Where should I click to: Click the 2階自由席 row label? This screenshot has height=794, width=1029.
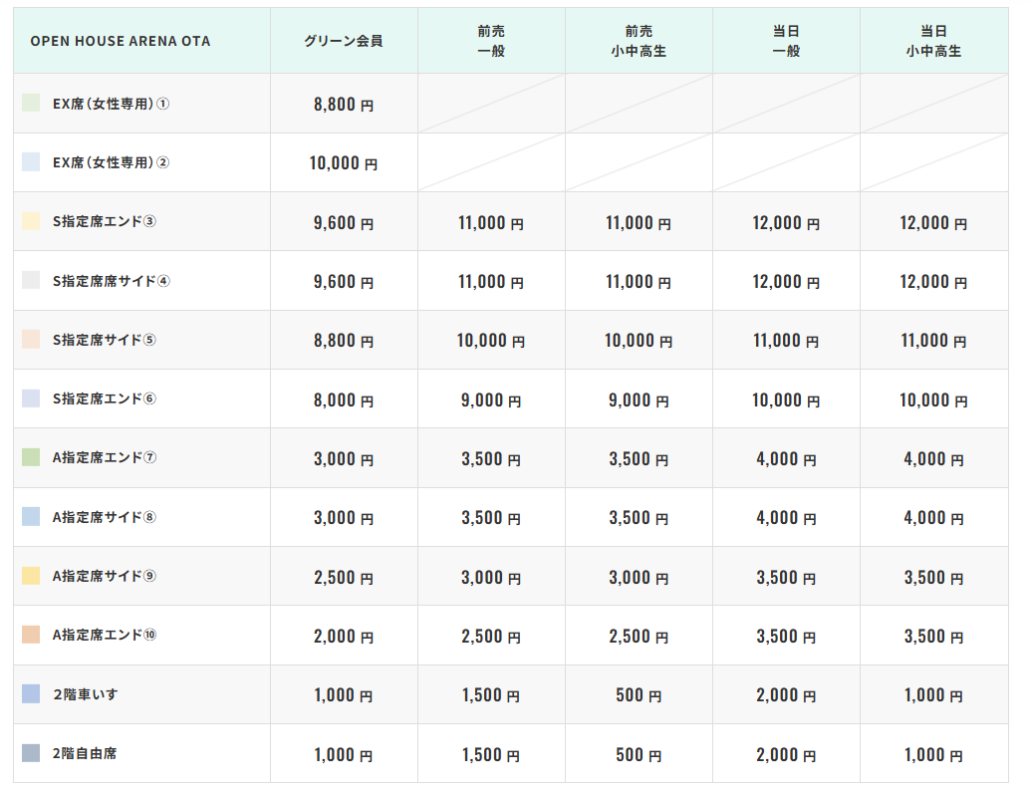click(85, 753)
